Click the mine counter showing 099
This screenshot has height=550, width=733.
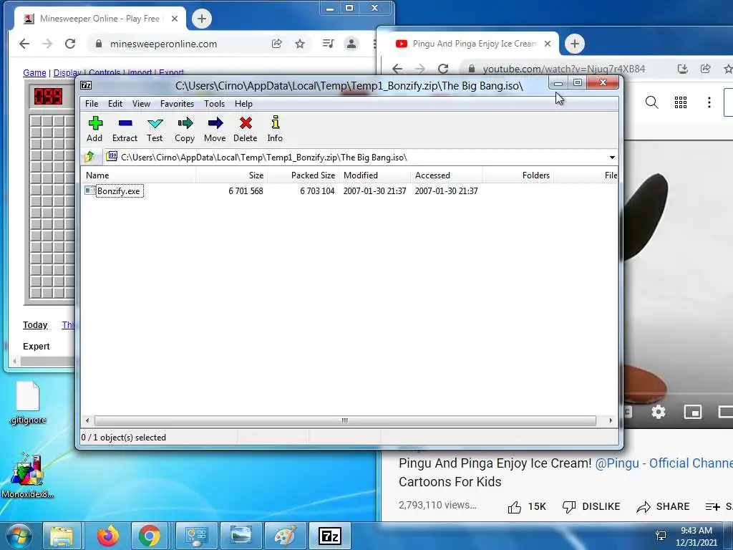point(48,97)
